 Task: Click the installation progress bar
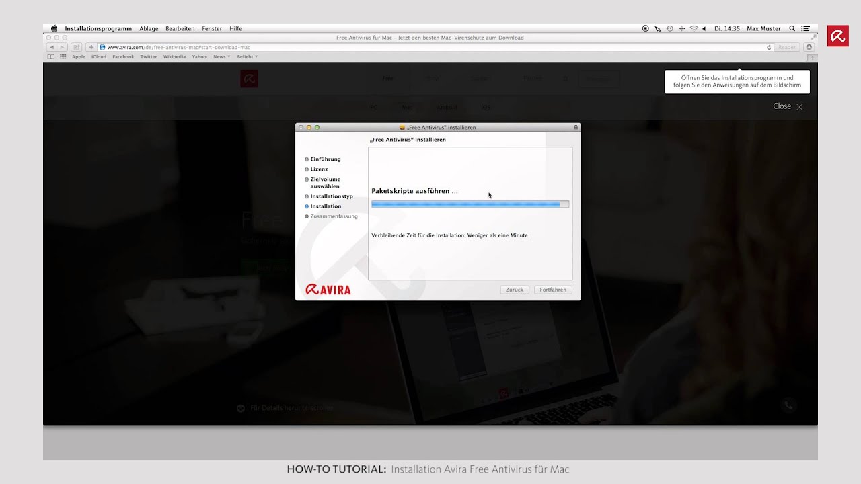pos(470,204)
